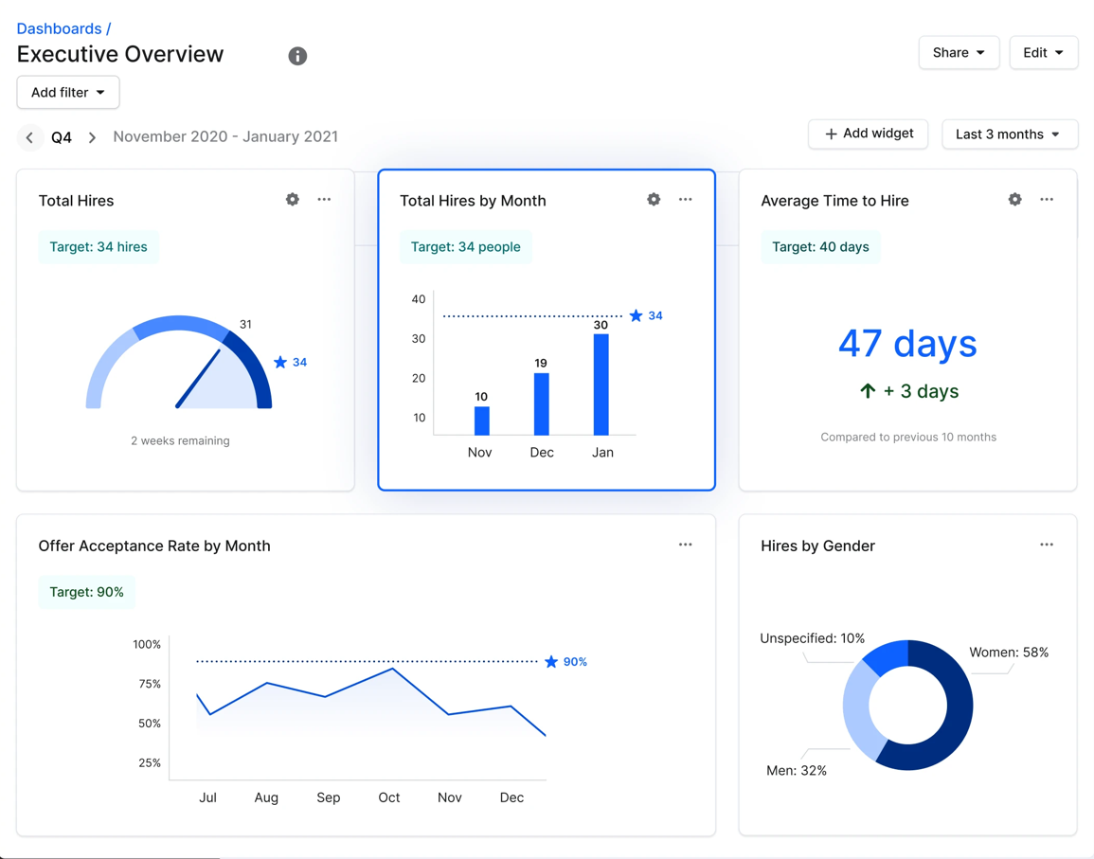Select the Nov bar in hires chart
Image resolution: width=1094 pixels, height=859 pixels.
pyautogui.click(x=481, y=421)
